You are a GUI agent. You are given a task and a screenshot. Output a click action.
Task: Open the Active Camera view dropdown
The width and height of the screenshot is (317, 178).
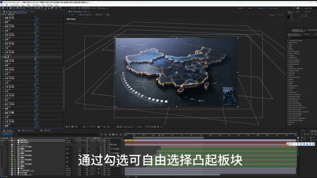tap(128, 127)
